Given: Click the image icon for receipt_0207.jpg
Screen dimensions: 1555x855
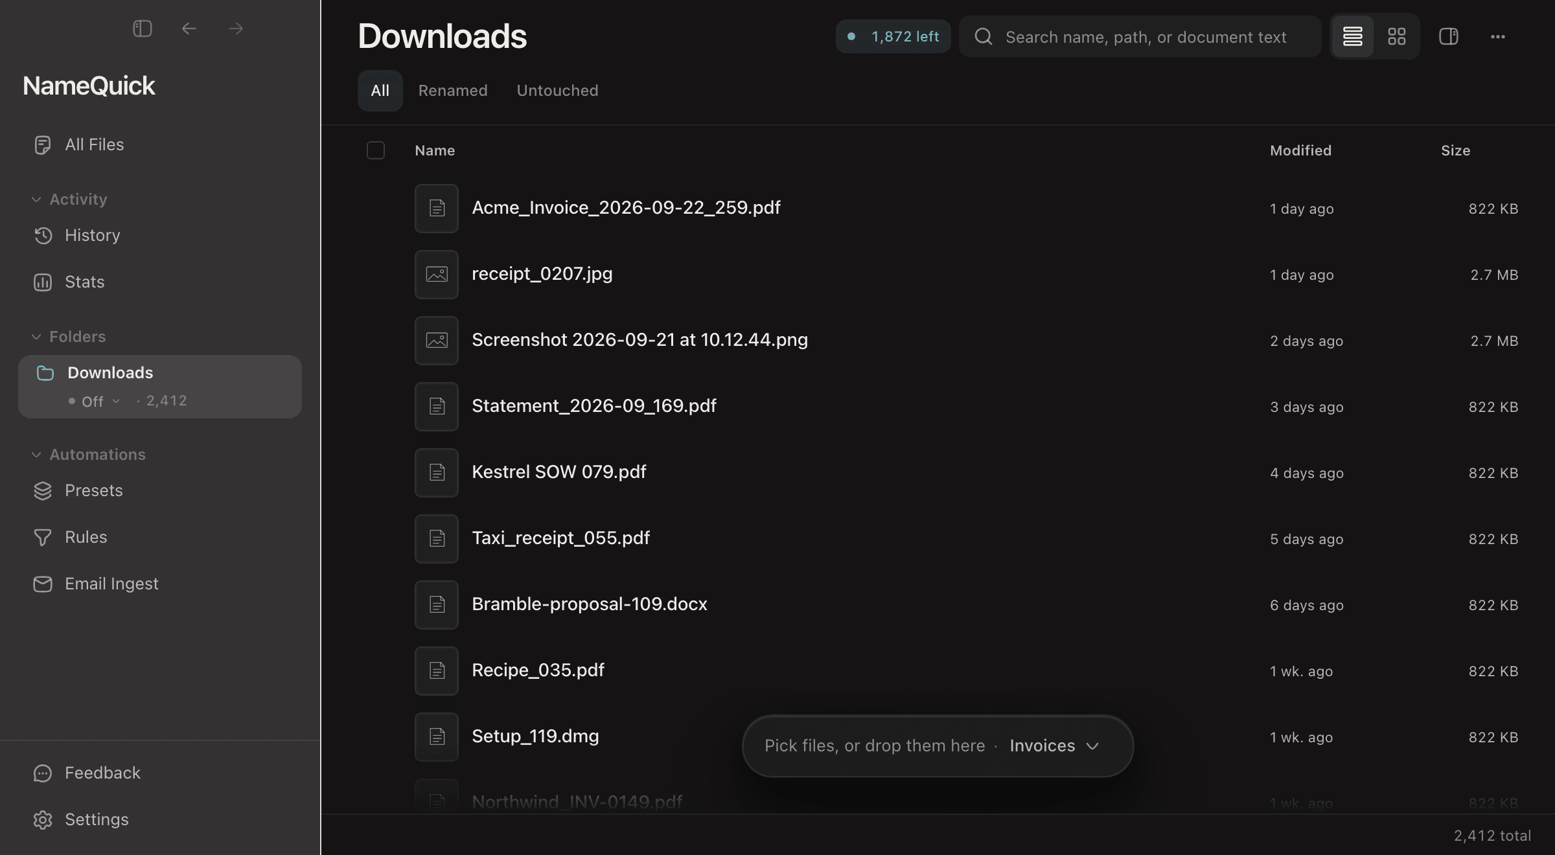Looking at the screenshot, I should click(x=437, y=275).
